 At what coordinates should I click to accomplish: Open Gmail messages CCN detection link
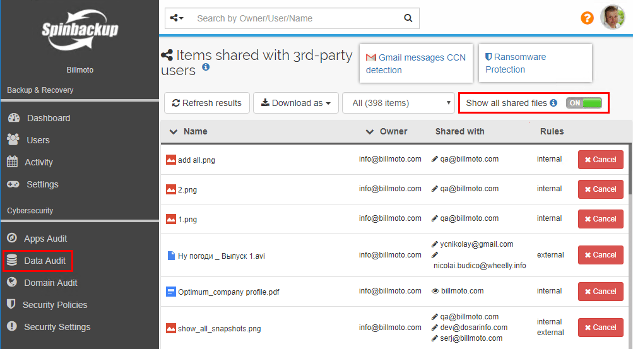[x=416, y=64]
